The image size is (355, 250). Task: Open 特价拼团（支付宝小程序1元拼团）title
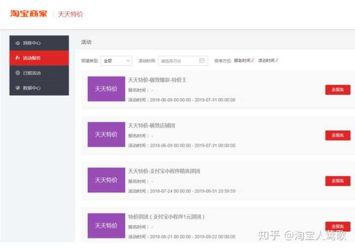(167, 216)
